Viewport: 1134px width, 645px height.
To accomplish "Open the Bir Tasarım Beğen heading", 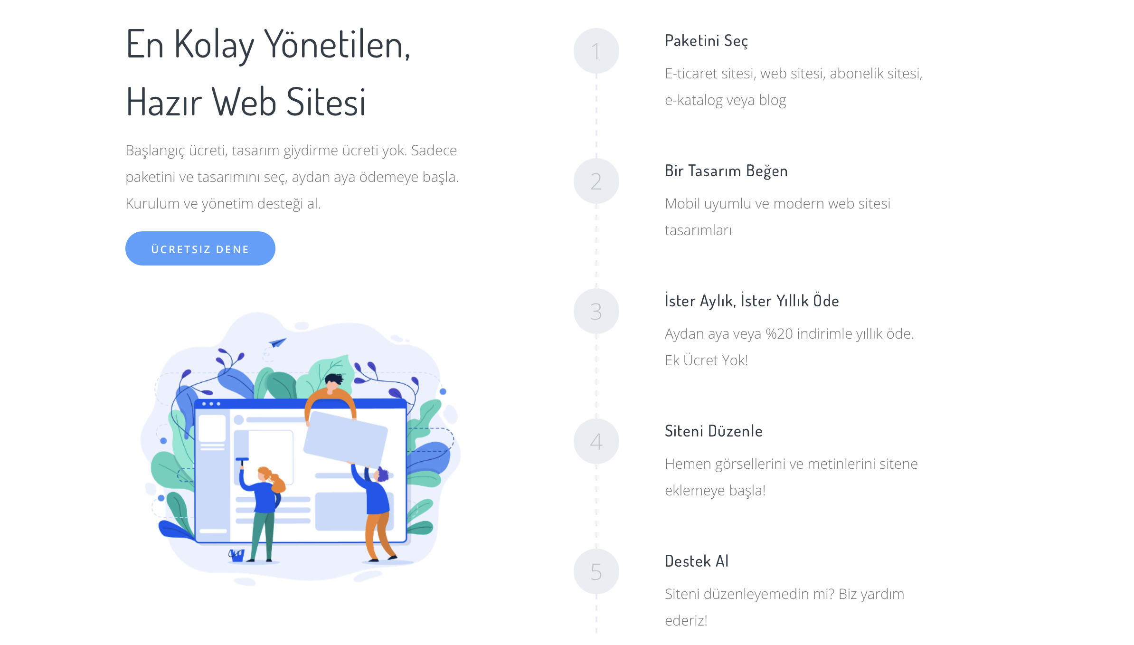I will tap(726, 171).
